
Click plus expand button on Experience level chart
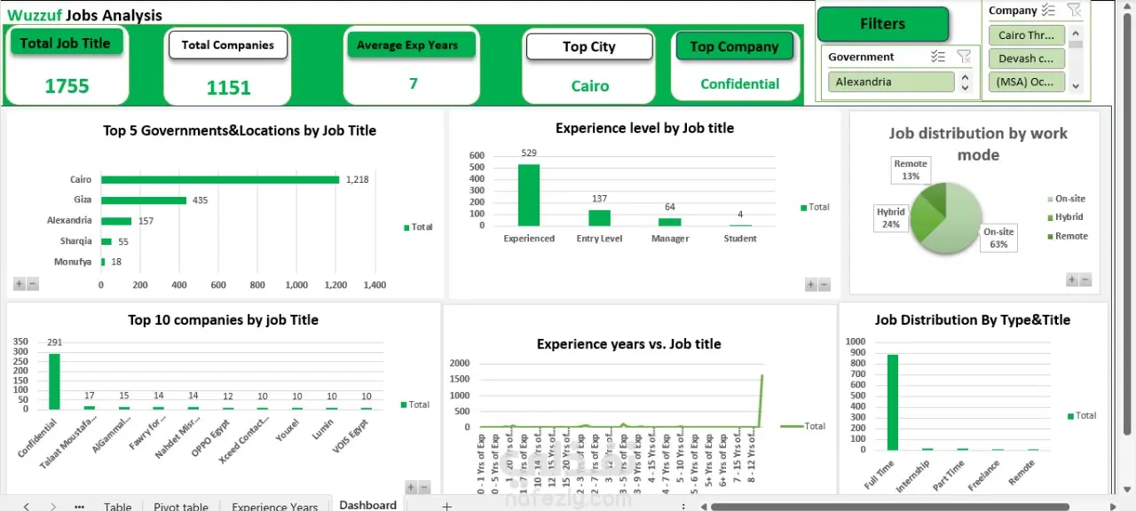[x=811, y=285]
